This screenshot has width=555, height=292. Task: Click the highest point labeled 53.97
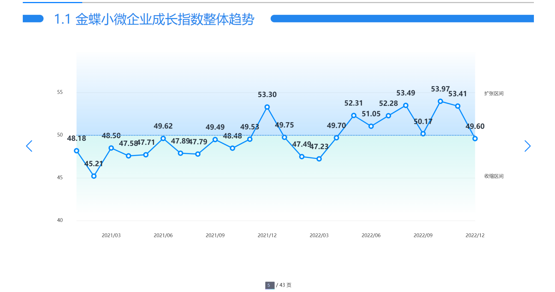(440, 101)
